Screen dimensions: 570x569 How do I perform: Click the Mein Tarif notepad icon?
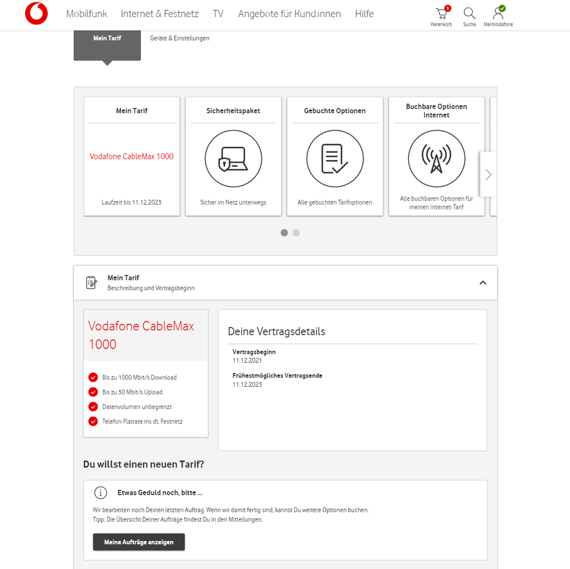[91, 282]
